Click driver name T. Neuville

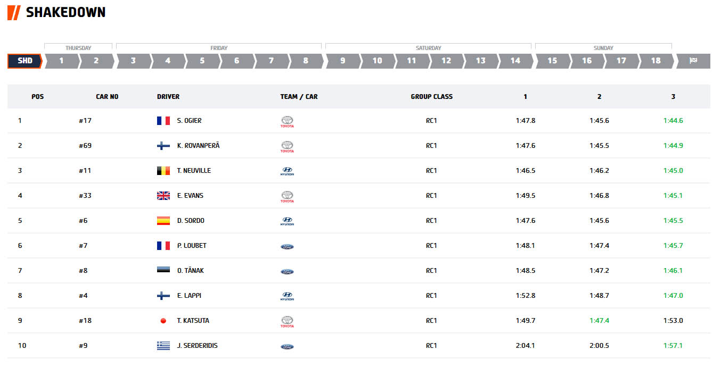click(x=194, y=171)
